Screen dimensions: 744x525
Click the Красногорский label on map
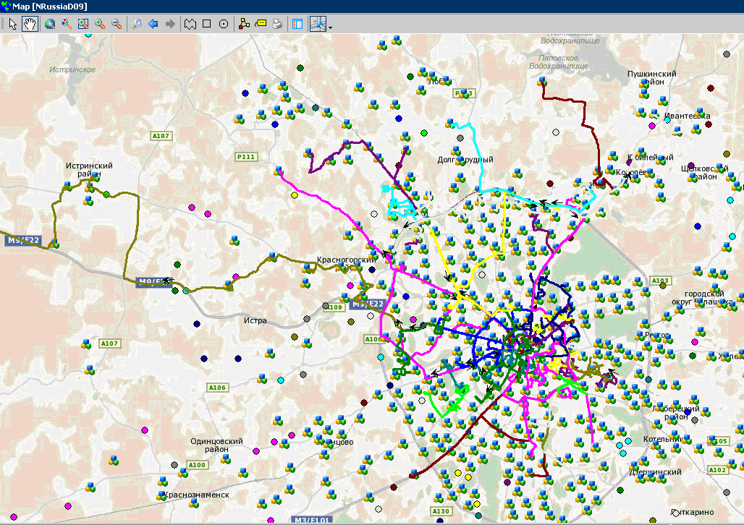[346, 260]
